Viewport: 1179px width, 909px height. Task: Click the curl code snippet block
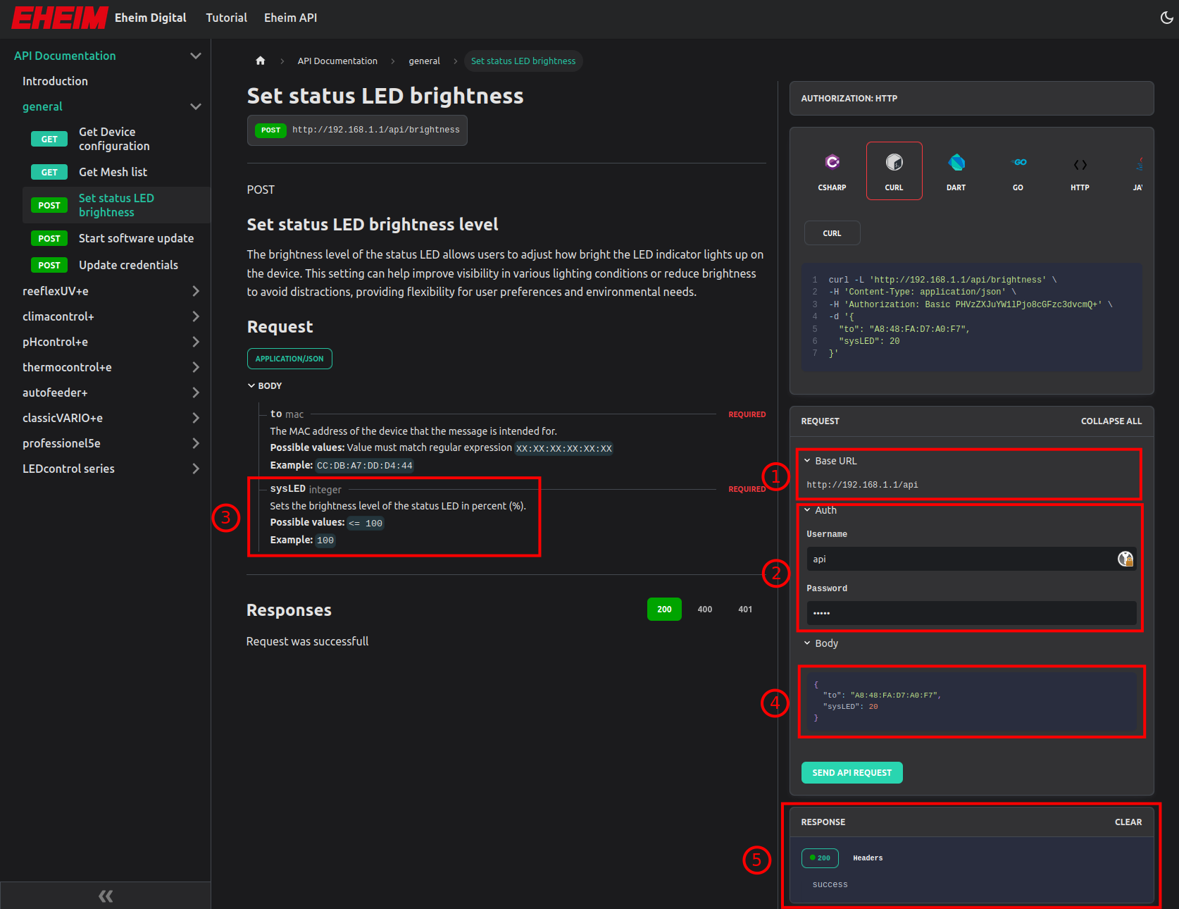(x=972, y=317)
